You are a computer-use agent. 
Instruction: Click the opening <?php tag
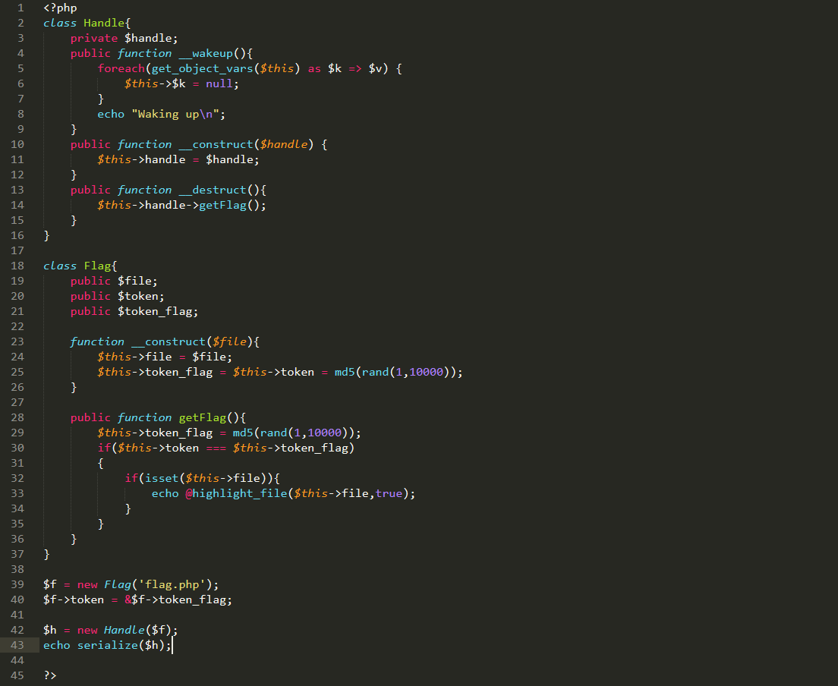(60, 8)
